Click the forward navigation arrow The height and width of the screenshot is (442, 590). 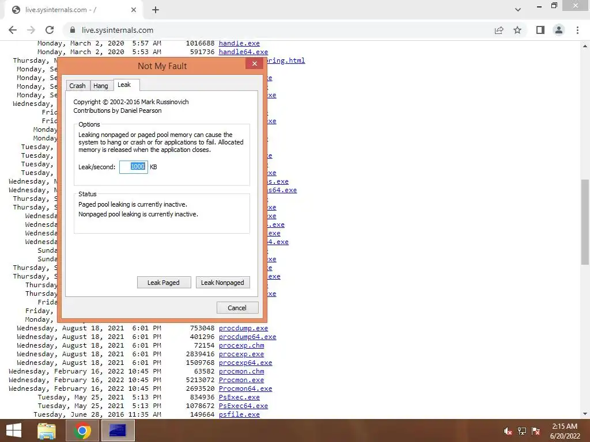point(31,30)
